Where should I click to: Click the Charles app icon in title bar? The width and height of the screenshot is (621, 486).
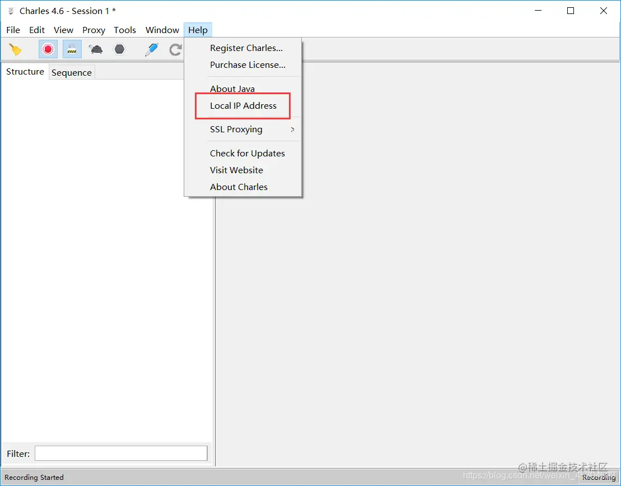pos(11,11)
